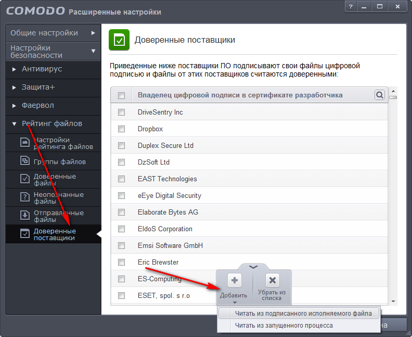Open Trusted files (Доверенные файлы) icon
Viewport: 412px width, 337px height.
coord(25,179)
